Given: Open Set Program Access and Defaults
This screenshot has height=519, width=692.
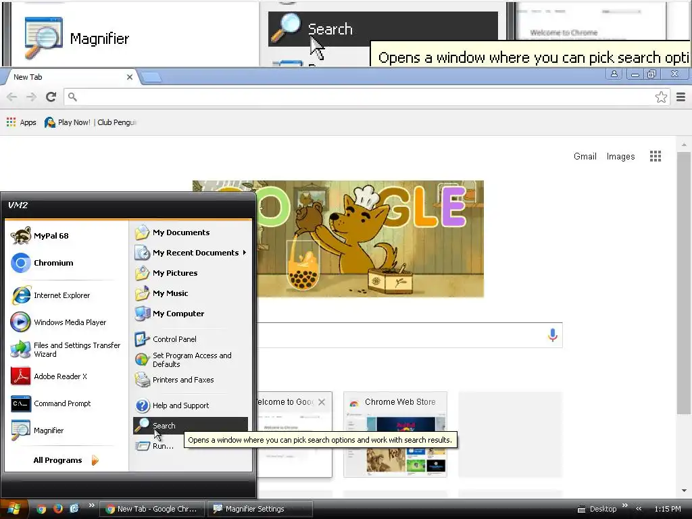Looking at the screenshot, I should click(x=190, y=360).
